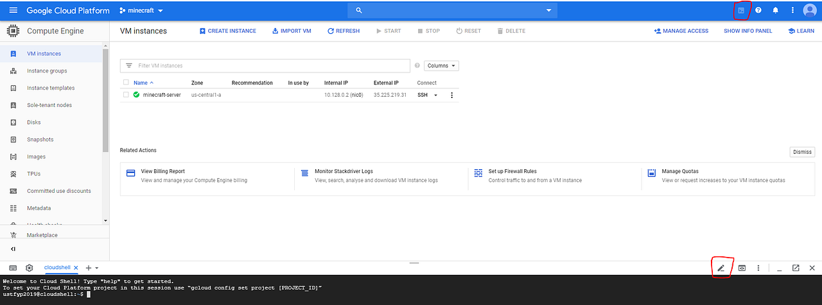Click IMPORT VM button

pyautogui.click(x=292, y=31)
